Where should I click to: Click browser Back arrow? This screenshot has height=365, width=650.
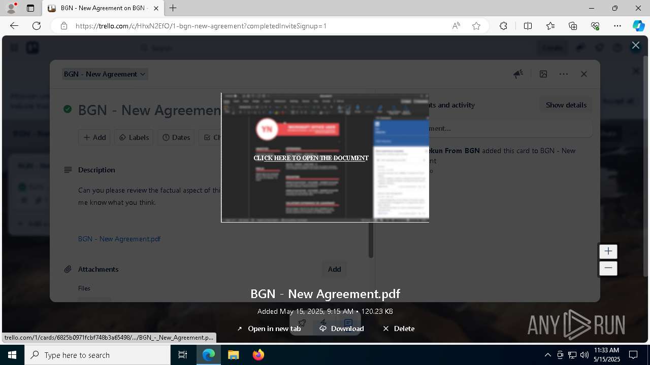pyautogui.click(x=14, y=26)
